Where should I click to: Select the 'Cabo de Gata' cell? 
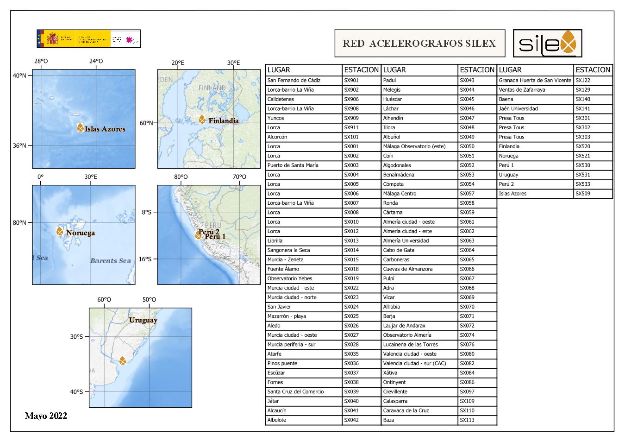point(419,250)
